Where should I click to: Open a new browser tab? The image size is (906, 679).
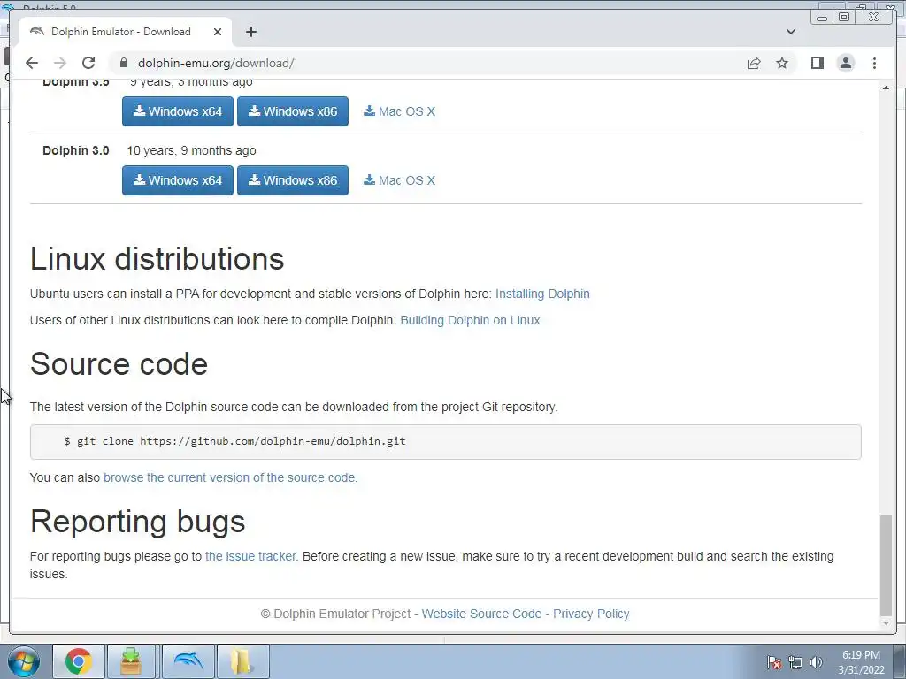[x=250, y=32]
